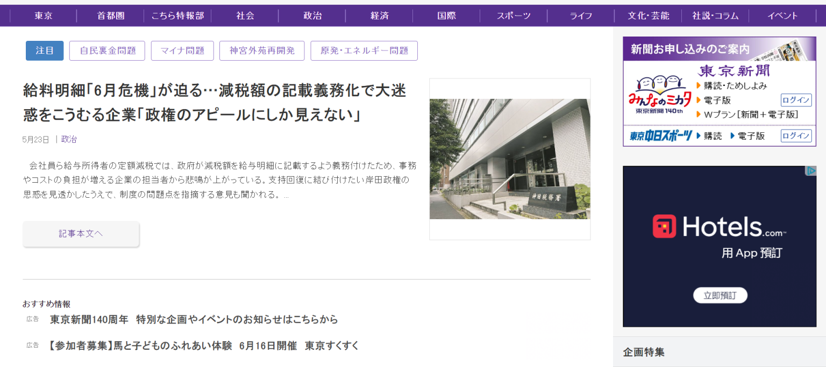Select the 国際 tab
826x367 pixels.
(x=446, y=16)
